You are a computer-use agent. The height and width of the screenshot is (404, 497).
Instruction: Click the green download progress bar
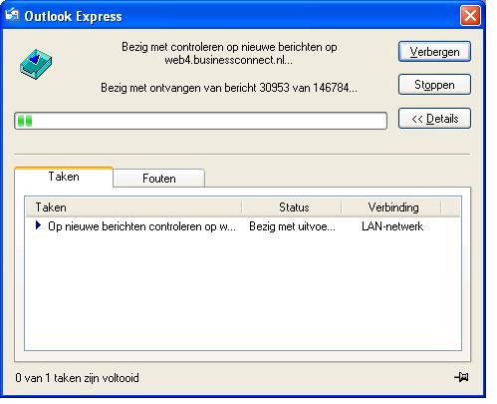200,121
